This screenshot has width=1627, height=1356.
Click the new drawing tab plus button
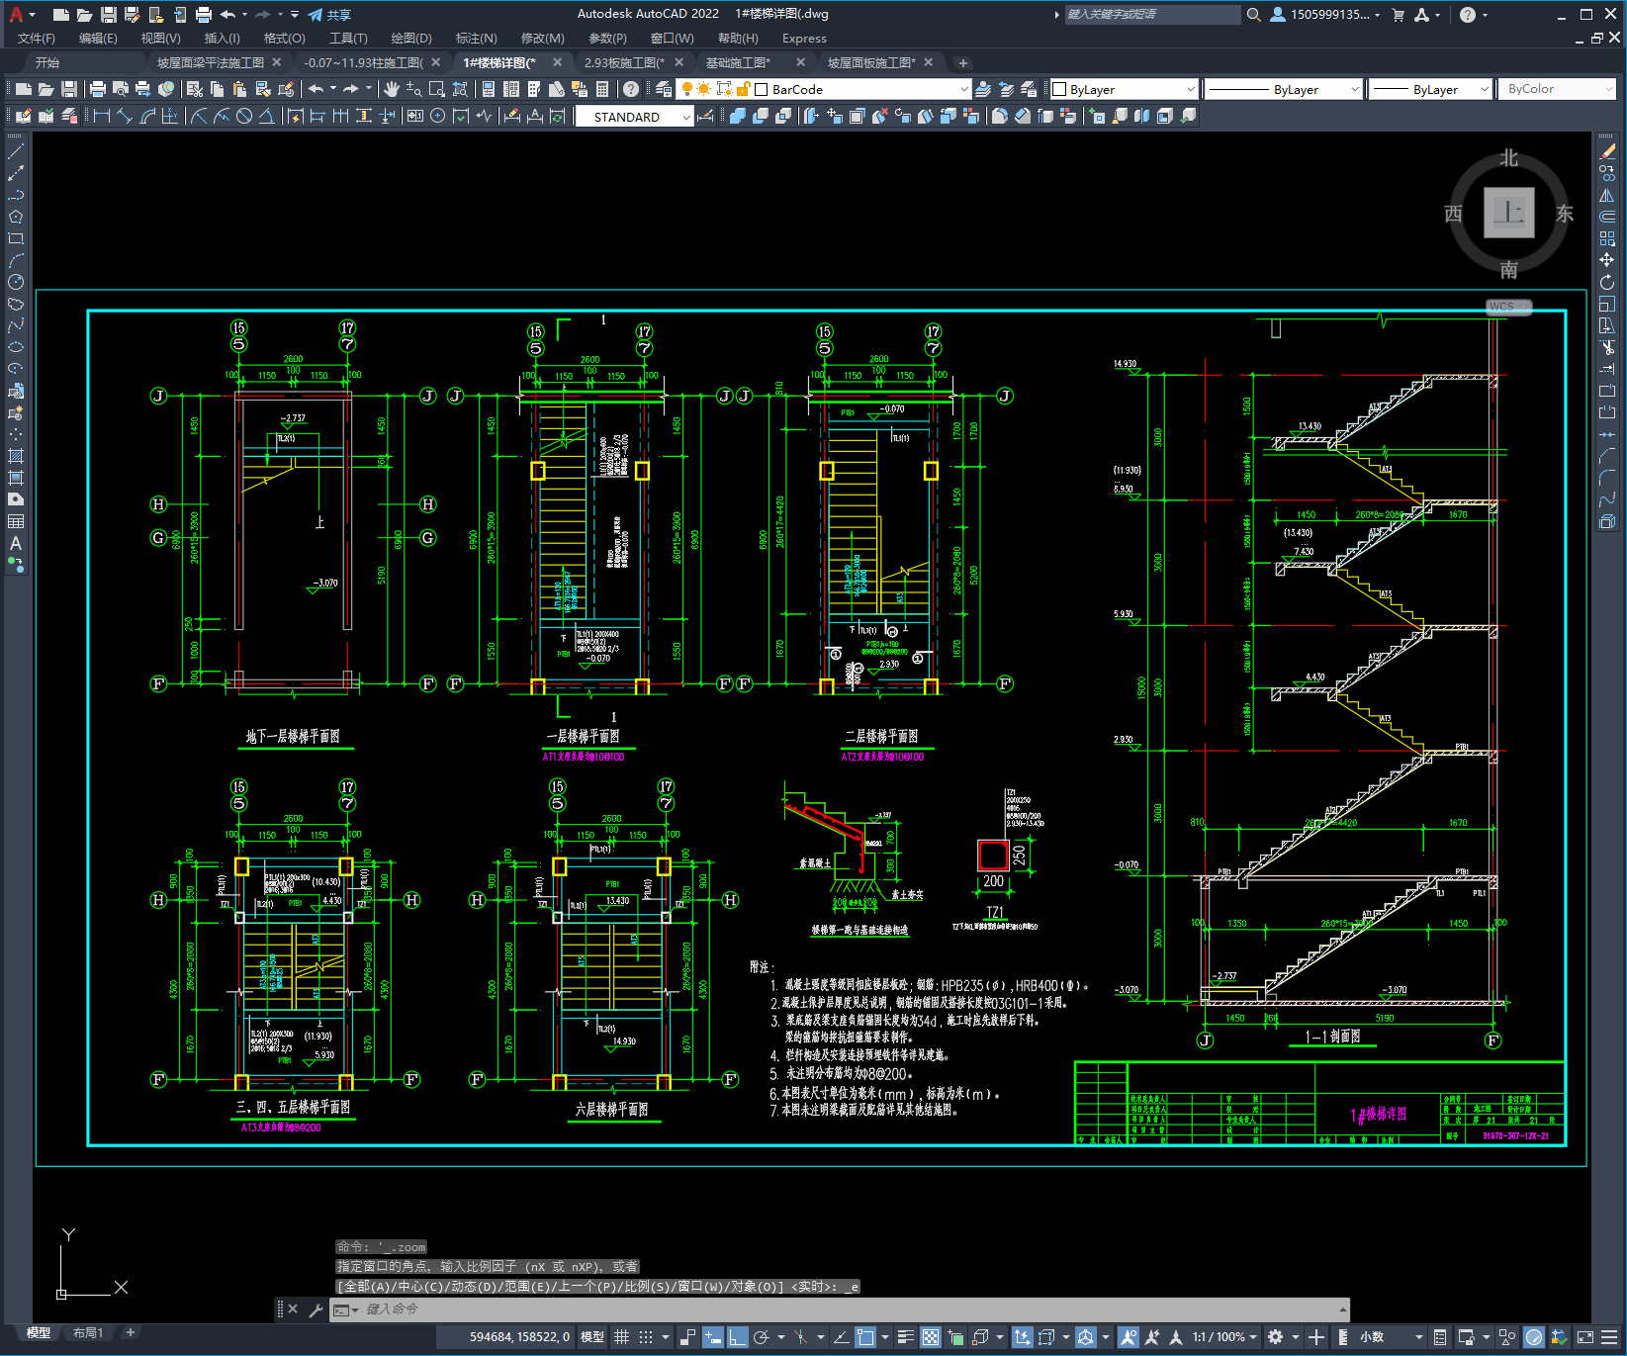pyautogui.click(x=962, y=62)
